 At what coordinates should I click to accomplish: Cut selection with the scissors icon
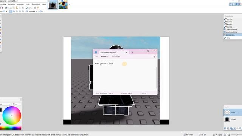tap(11, 8)
